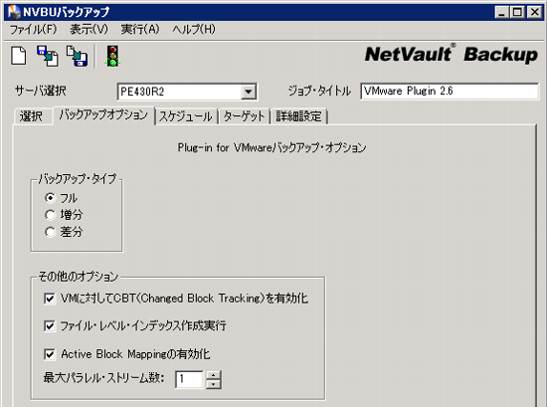Click the traffic light submit icon
The width and height of the screenshot is (547, 407).
click(112, 56)
